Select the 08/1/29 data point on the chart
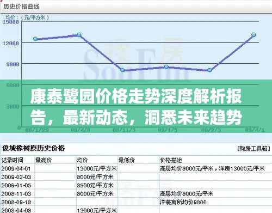This screenshot has height=213, width=272. coord(35,39)
